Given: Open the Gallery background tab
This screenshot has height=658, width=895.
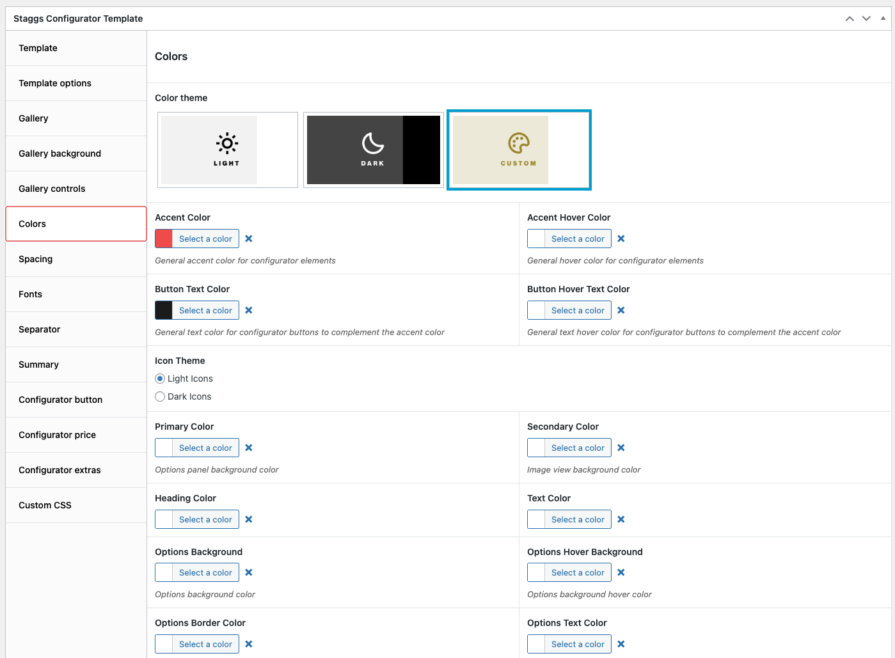Looking at the screenshot, I should pos(60,153).
